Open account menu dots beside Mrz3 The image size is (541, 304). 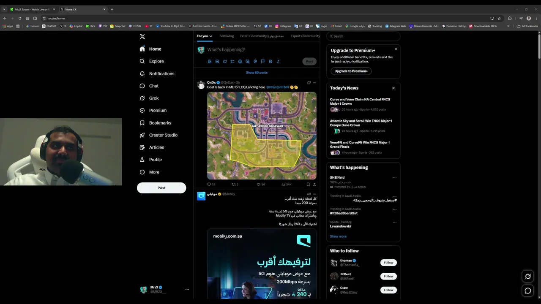[x=187, y=290]
